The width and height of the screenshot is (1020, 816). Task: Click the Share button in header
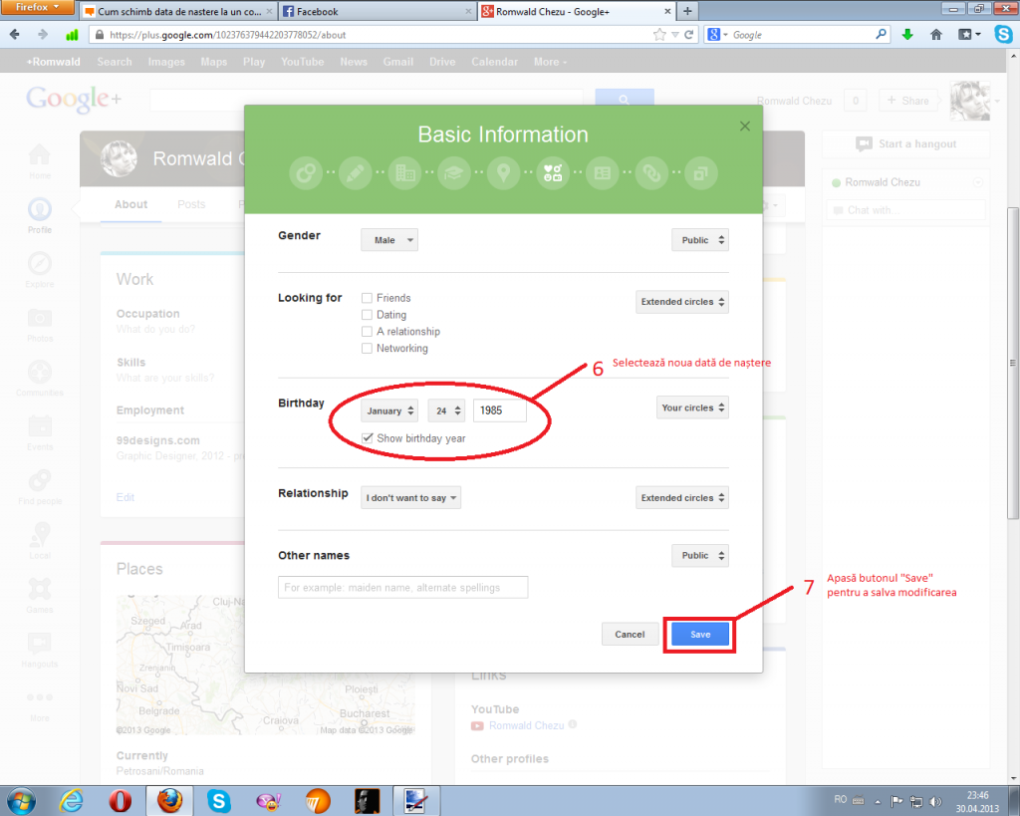[908, 101]
